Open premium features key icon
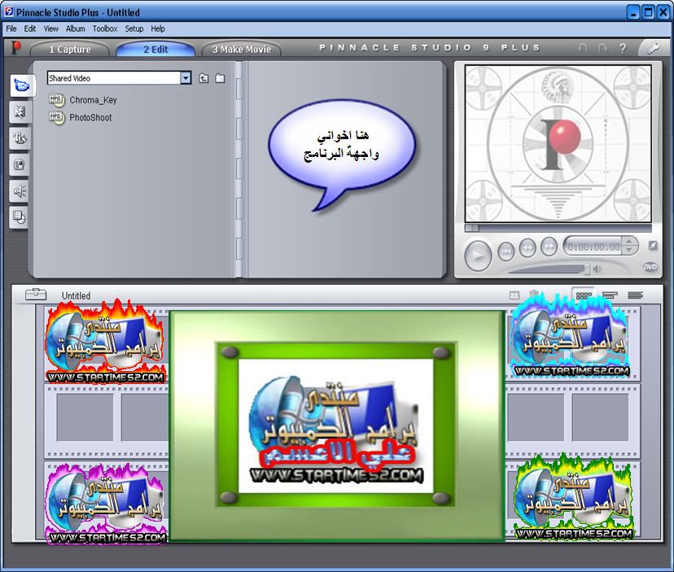 point(654,47)
